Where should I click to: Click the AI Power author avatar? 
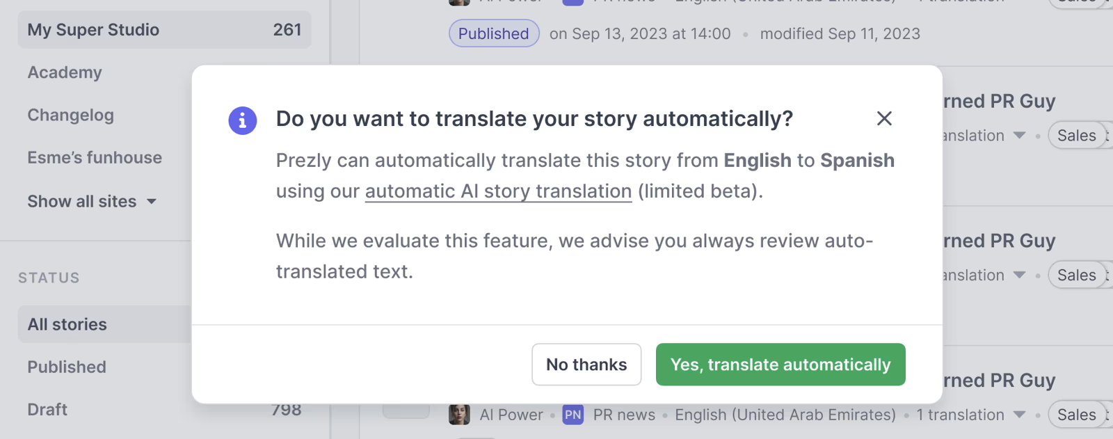(459, 415)
